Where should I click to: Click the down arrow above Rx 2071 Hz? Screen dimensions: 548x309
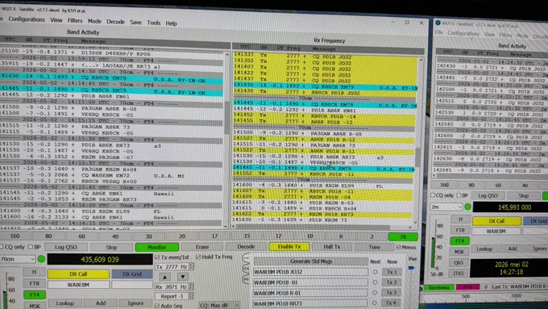[182, 277]
